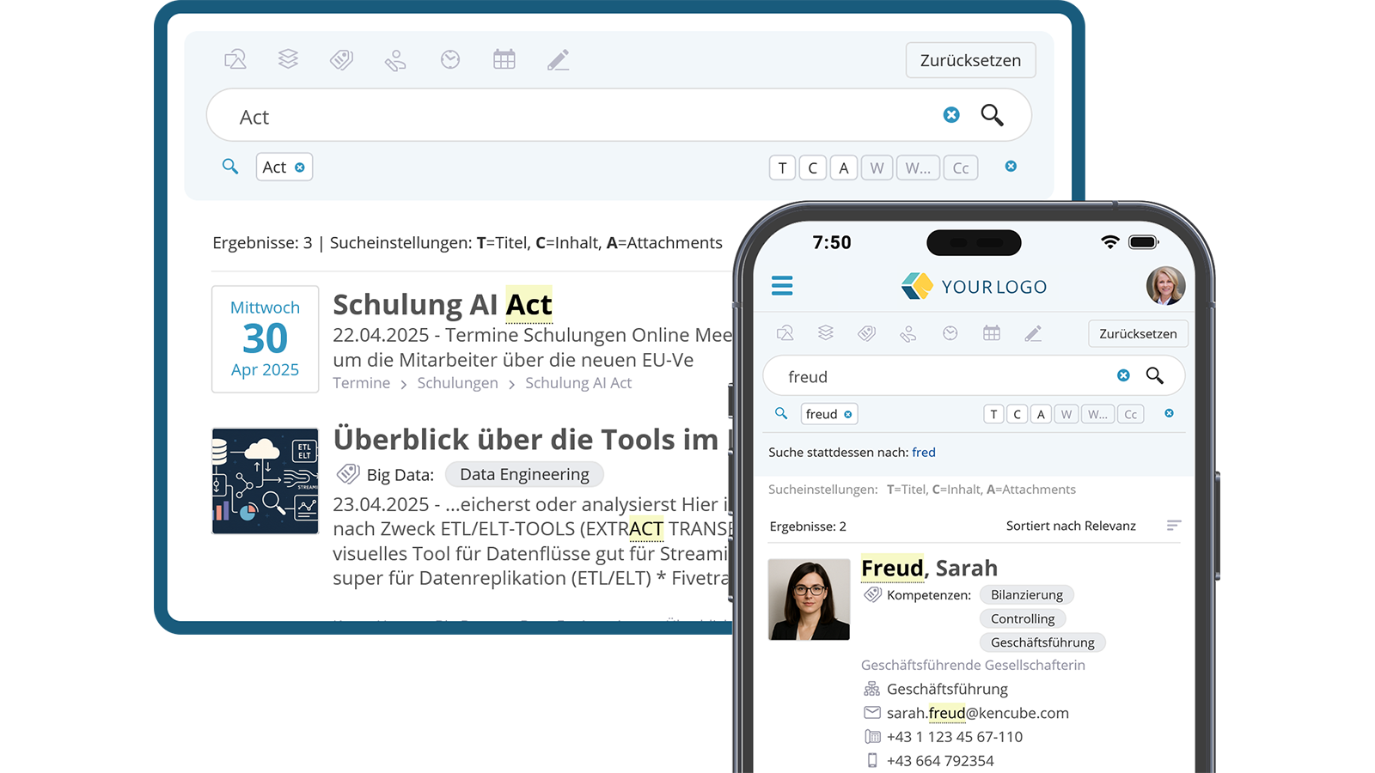Screen dimensions: 1375x773
Task: Select the tags filter icon on phone
Action: (867, 333)
